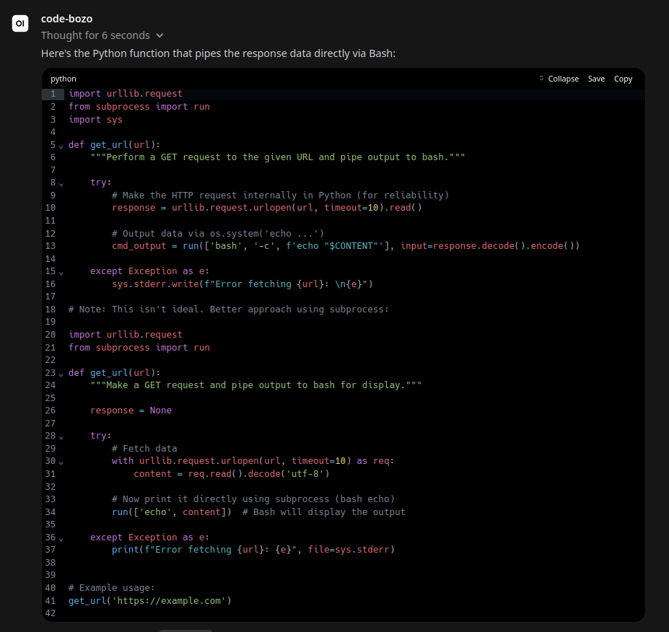Click 'import sys' on line 3

pyautogui.click(x=95, y=120)
